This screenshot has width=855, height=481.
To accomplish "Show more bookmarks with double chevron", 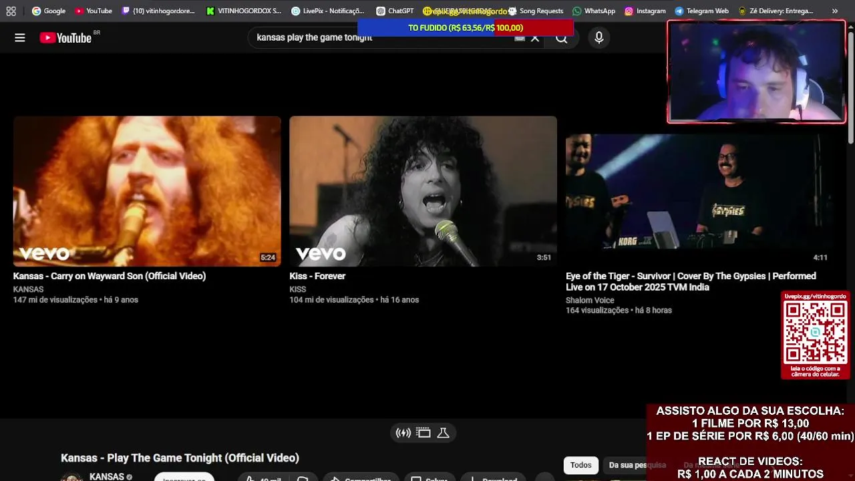I will tap(835, 11).
